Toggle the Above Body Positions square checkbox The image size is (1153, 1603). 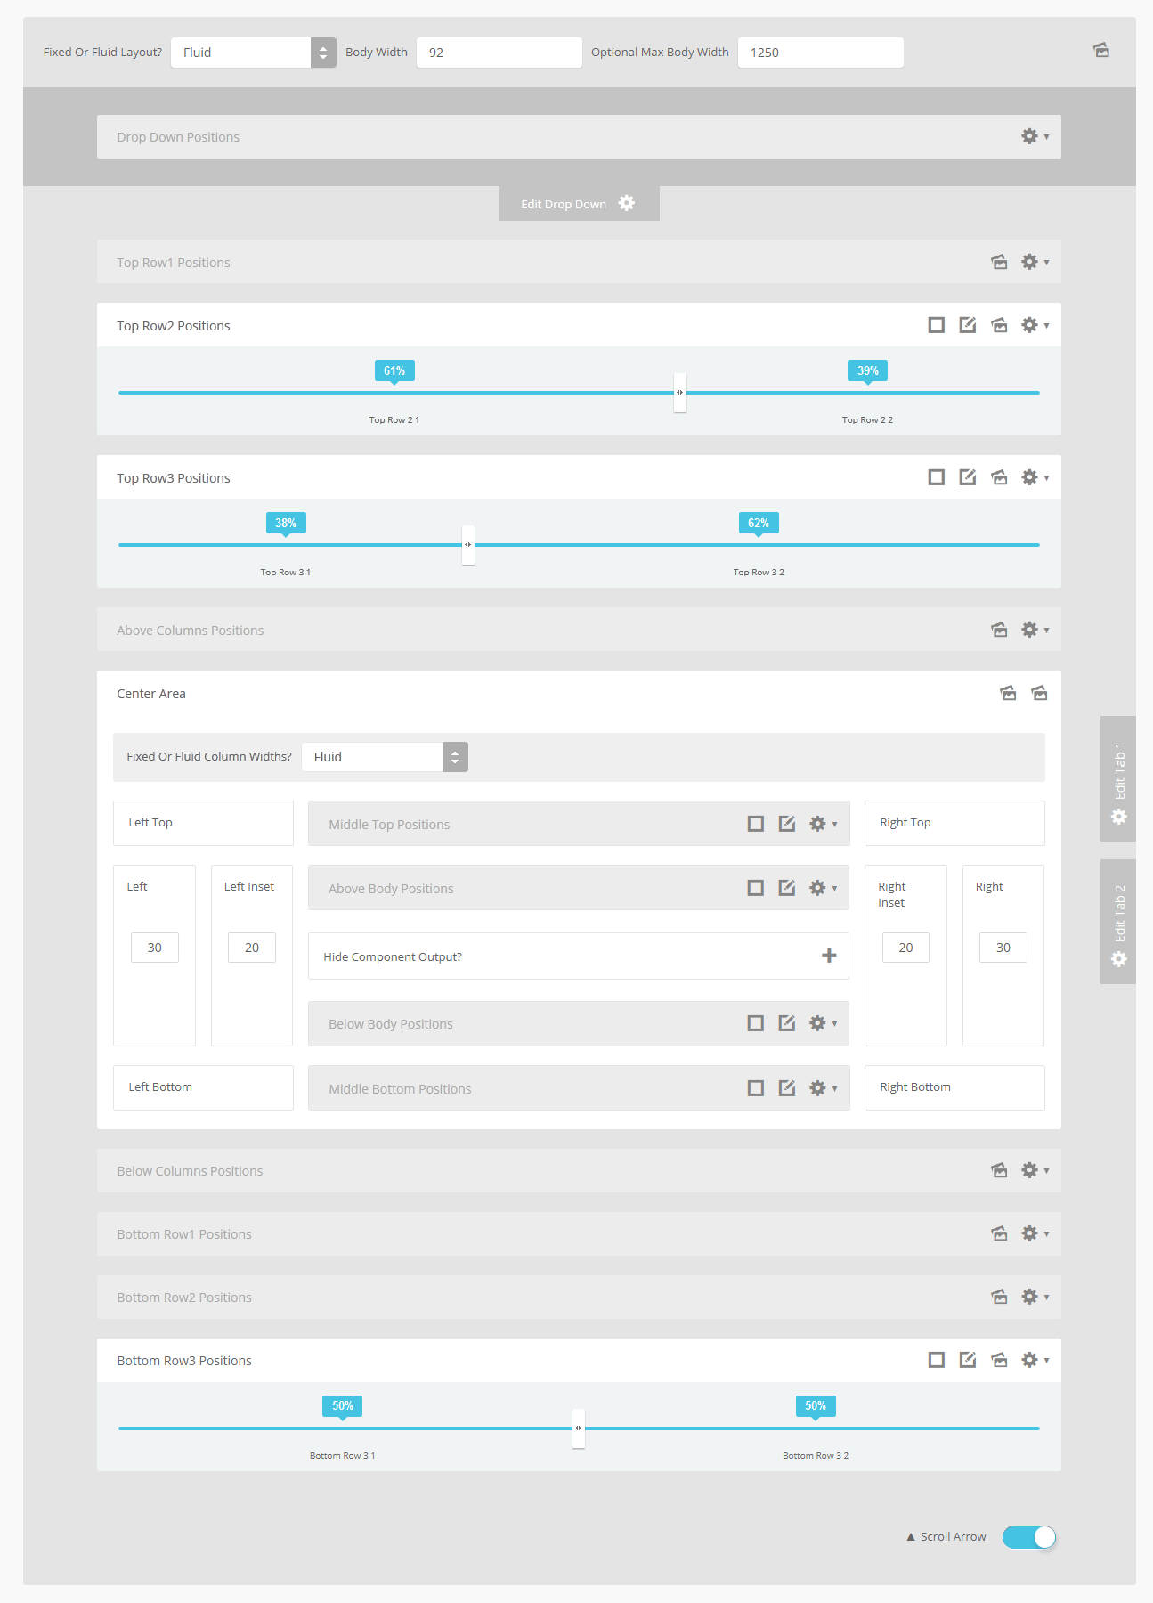pyautogui.click(x=756, y=888)
